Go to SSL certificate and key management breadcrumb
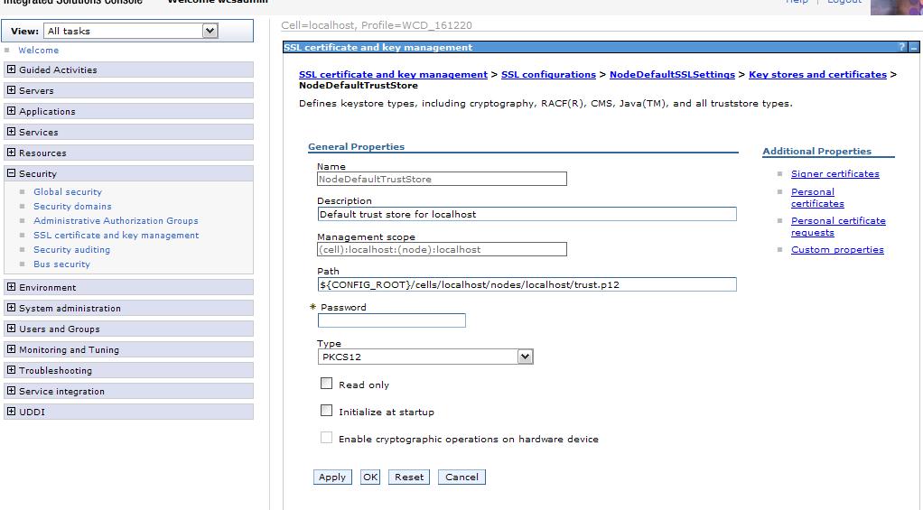 [393, 75]
